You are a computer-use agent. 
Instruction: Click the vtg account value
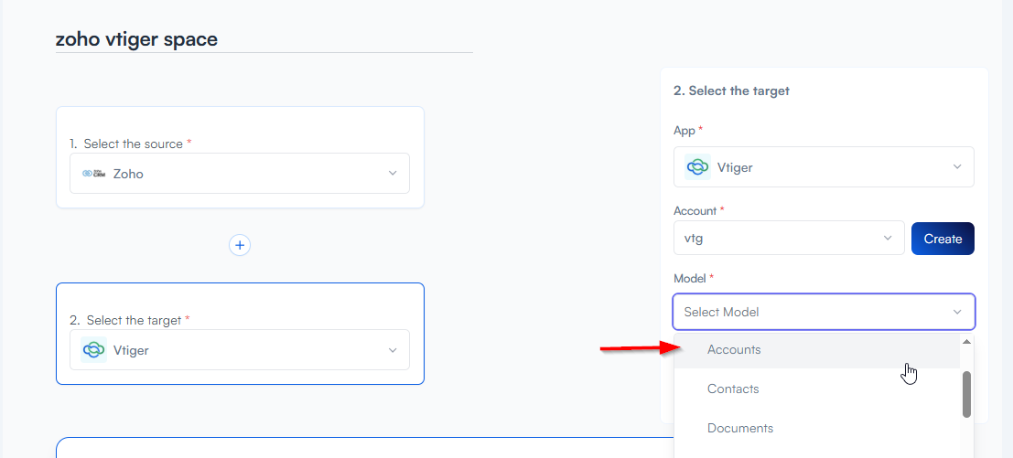(x=694, y=239)
